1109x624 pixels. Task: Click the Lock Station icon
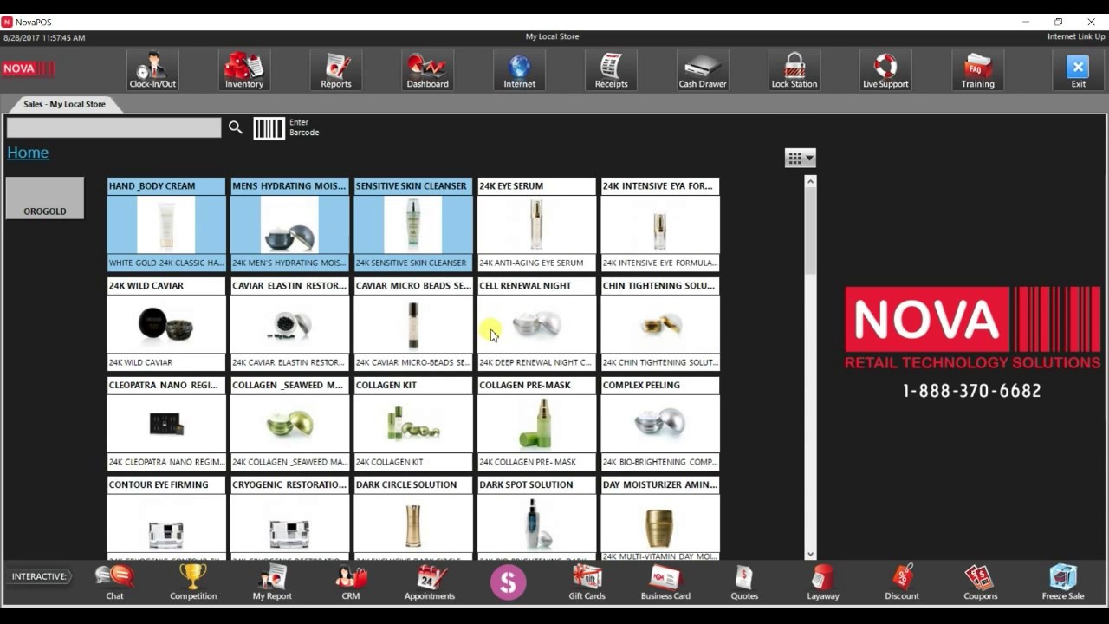pos(794,69)
